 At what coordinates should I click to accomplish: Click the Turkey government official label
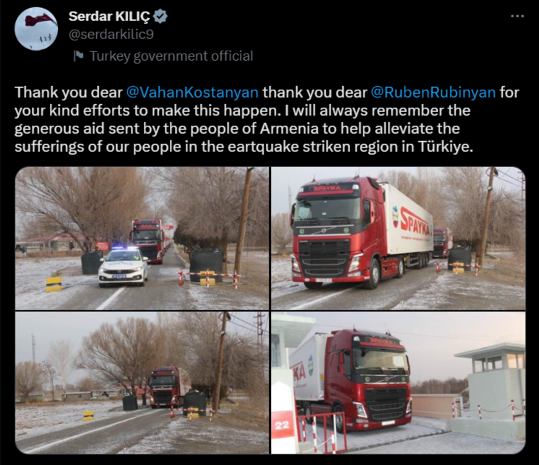171,56
